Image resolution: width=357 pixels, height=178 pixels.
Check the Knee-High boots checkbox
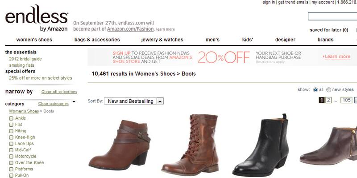pos(11,138)
